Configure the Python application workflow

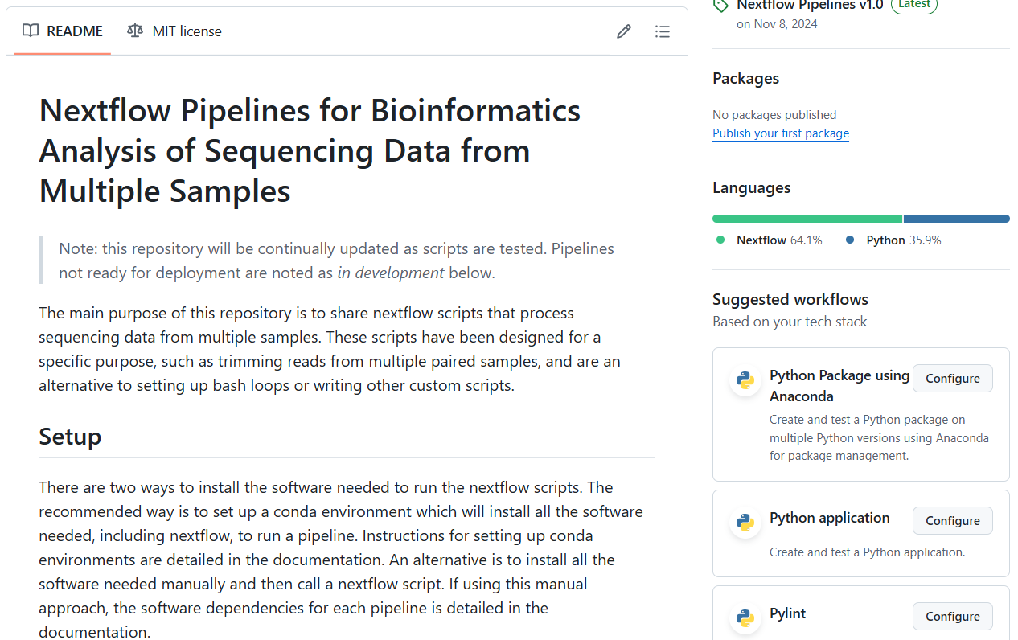click(x=953, y=520)
